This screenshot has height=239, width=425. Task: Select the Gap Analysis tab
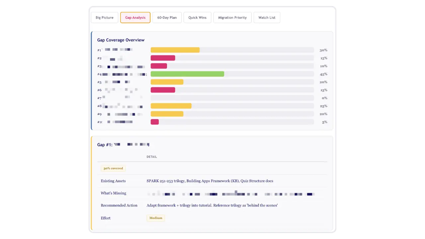point(135,17)
